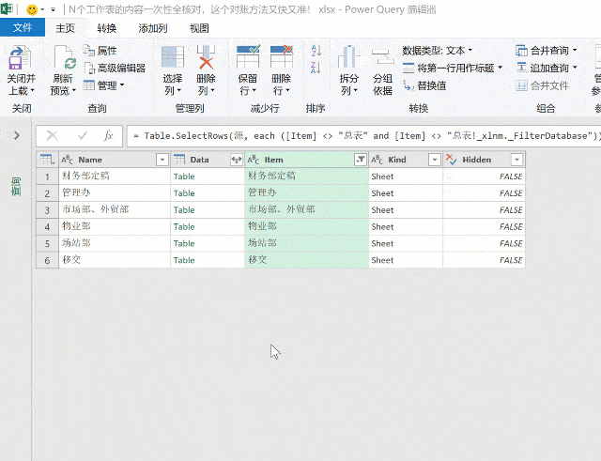Click the Split Column (拆分列) icon
The image size is (601, 461).
point(348,56)
